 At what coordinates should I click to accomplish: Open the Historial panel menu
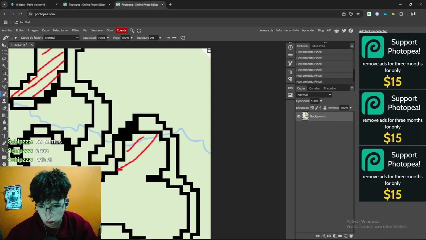pos(352,46)
